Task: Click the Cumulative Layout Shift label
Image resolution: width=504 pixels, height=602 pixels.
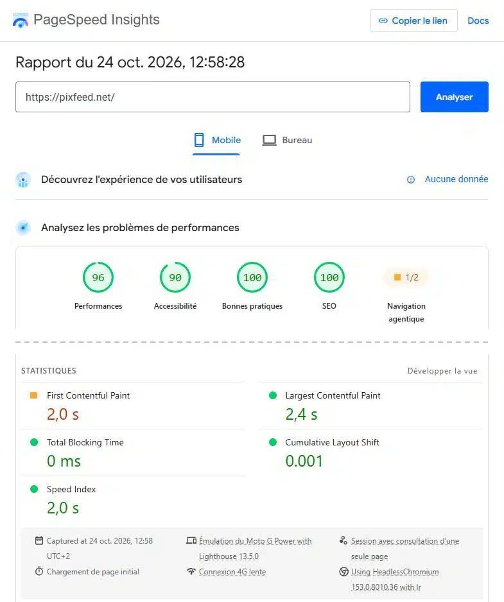Action: (333, 442)
